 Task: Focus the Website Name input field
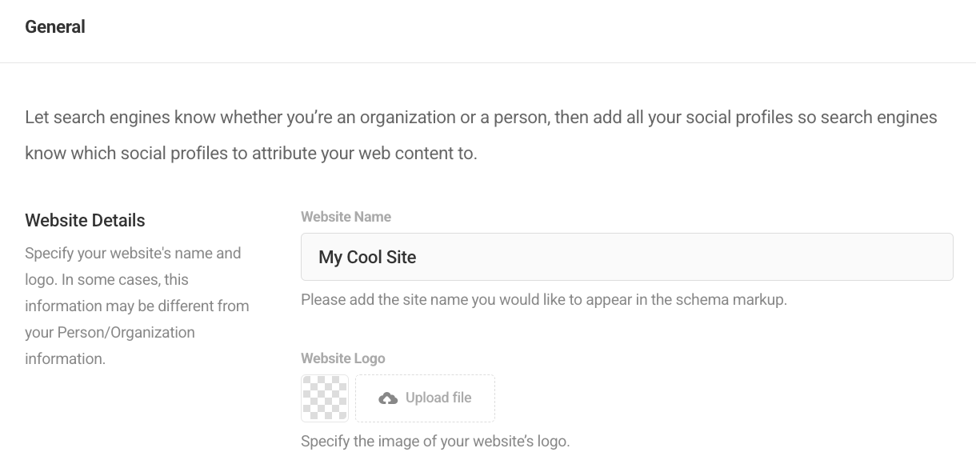point(626,257)
